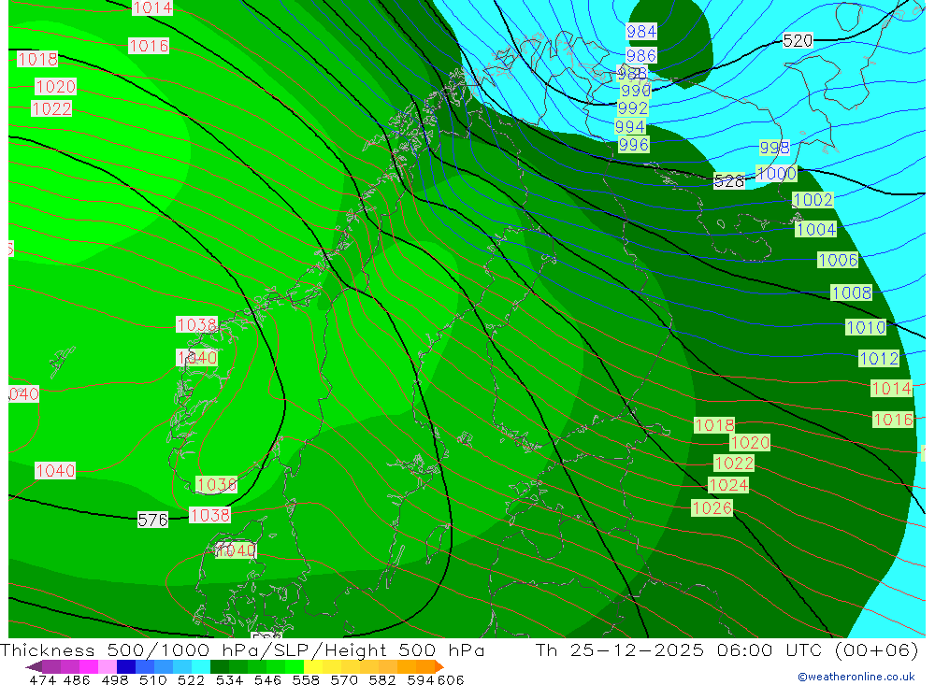Viewport: 935px width, 685px height.
Task: Click the 558 legend value
Action: [x=306, y=679]
